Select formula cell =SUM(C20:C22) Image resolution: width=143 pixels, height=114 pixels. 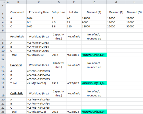click(39, 112)
